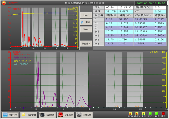
Task: Click the NC4 peak area 14.33640
Action: coord(143,35)
